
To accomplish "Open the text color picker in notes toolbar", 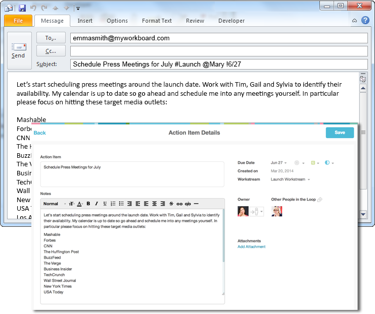I will pos(80,204).
